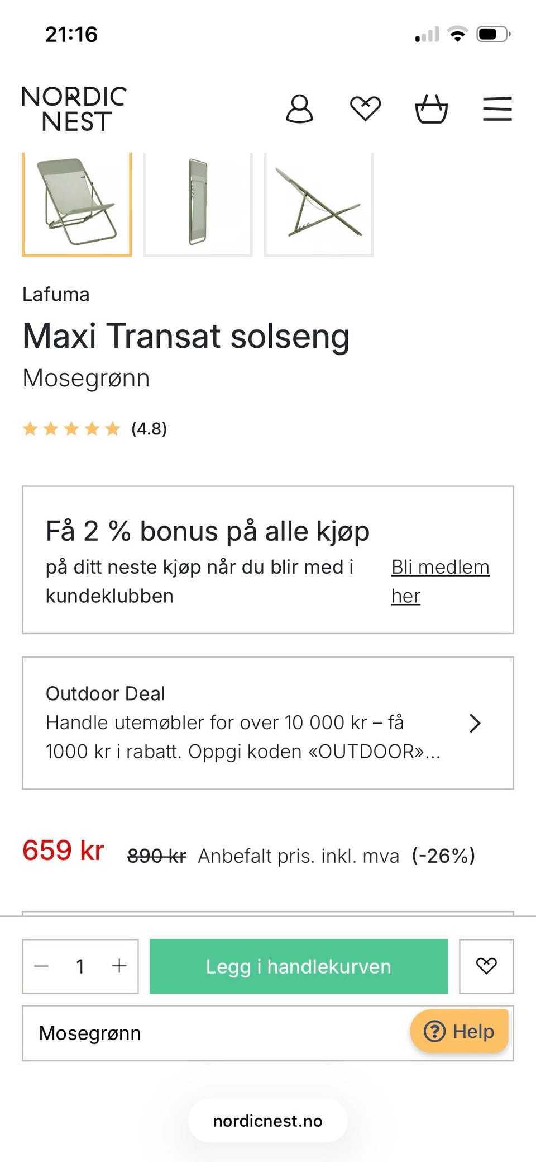Viewport: 536px width, 1162px height.
Task: Open the user account icon
Action: pyautogui.click(x=299, y=108)
